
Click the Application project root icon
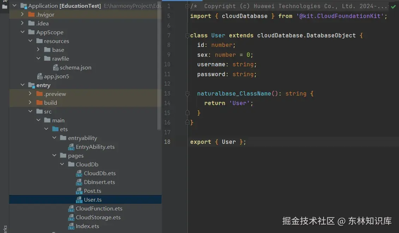pos(24,6)
